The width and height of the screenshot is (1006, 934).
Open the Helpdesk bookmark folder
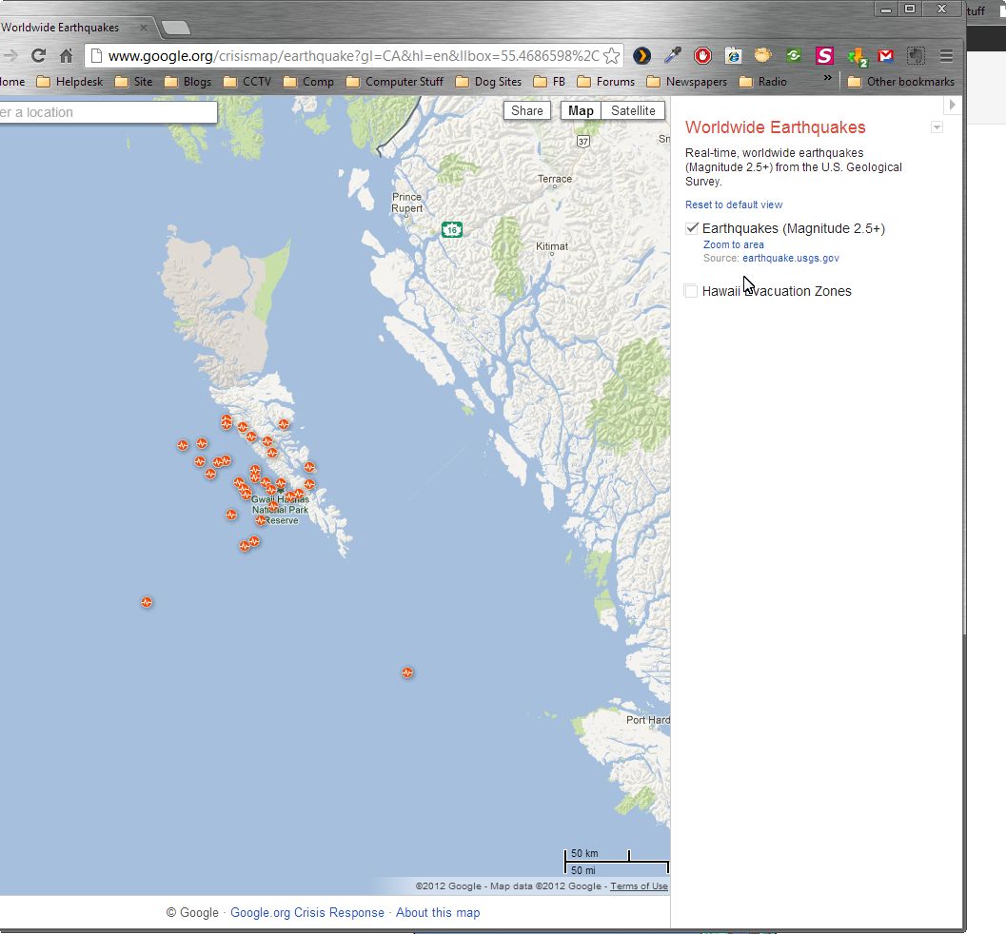69,82
